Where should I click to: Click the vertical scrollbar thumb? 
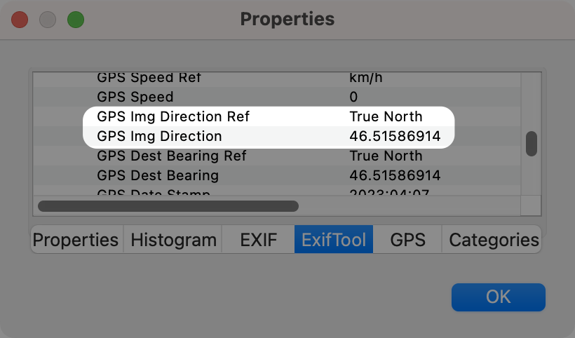pyautogui.click(x=532, y=143)
